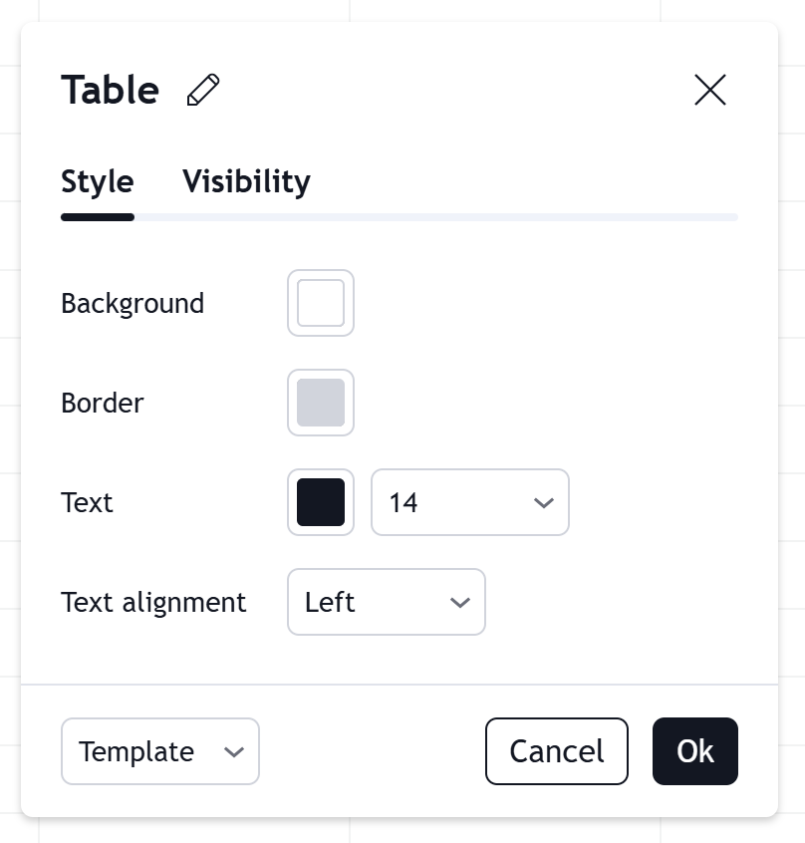Click the Background row label
This screenshot has height=843, width=805.
(133, 303)
